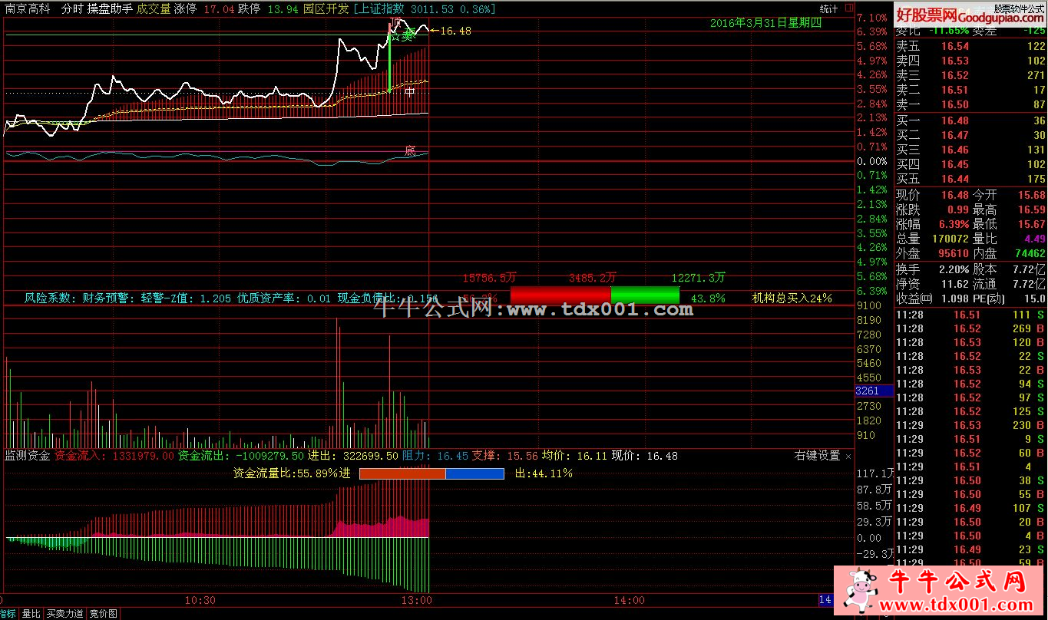Viewport: 1048px width, 620px height.
Task: Click the 现价 16.48 quote value
Action: click(x=954, y=195)
